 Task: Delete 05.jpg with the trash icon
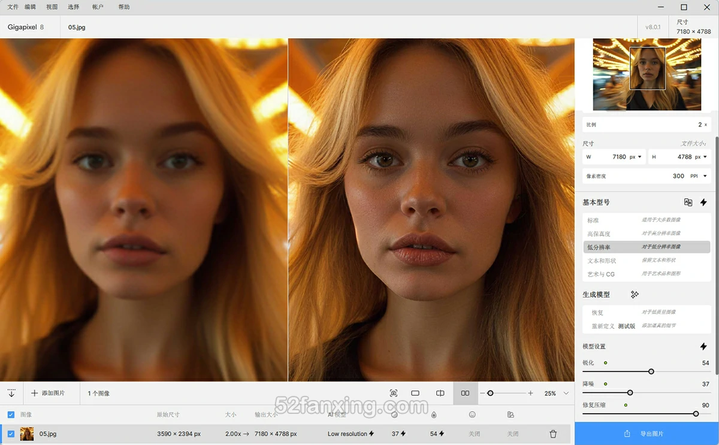553,434
